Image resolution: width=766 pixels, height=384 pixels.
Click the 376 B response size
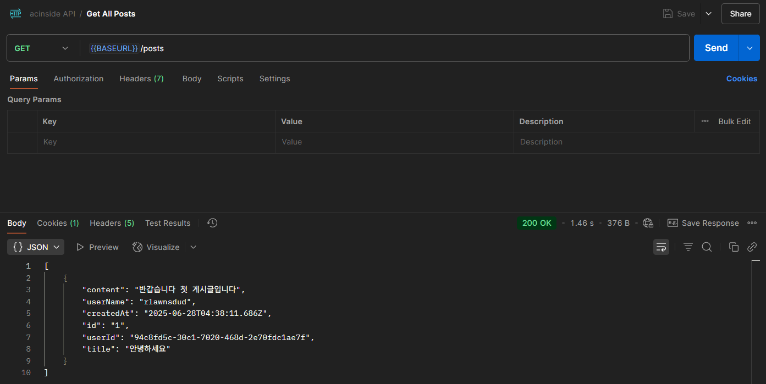tap(618, 223)
